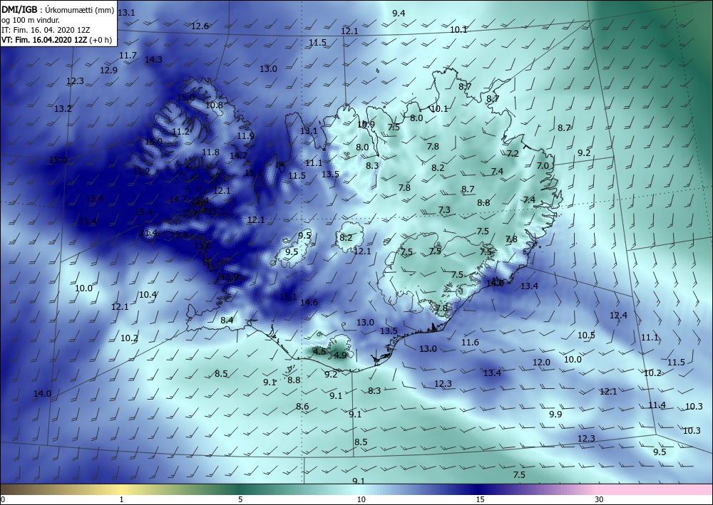
Task: Click the '5' label on the color scale
Action: pyautogui.click(x=240, y=500)
